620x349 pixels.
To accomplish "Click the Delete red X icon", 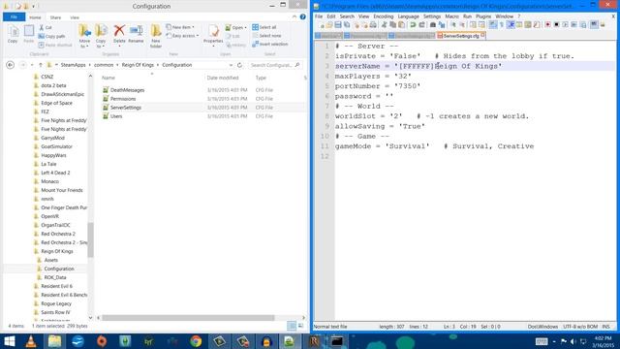I will (119, 31).
